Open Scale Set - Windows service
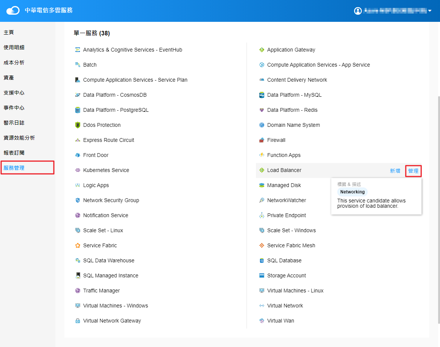The image size is (440, 347). [x=291, y=230]
